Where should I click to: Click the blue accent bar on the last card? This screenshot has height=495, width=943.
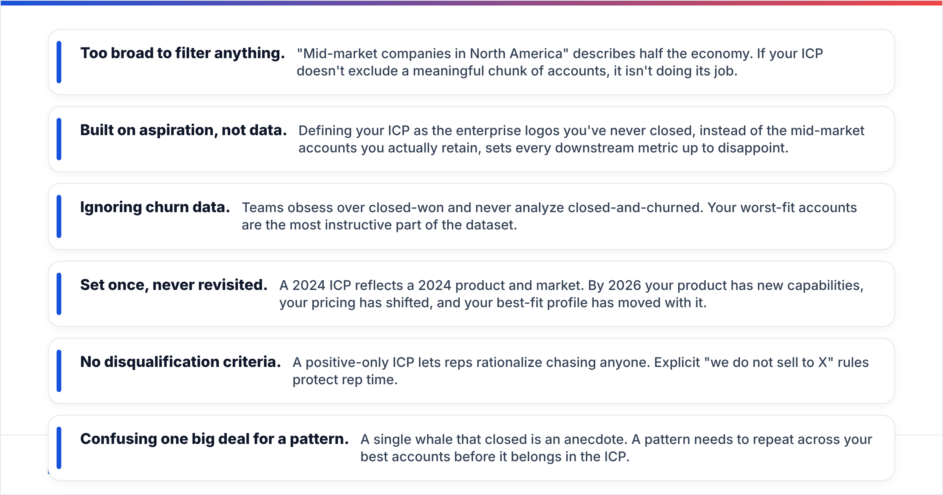point(59,448)
